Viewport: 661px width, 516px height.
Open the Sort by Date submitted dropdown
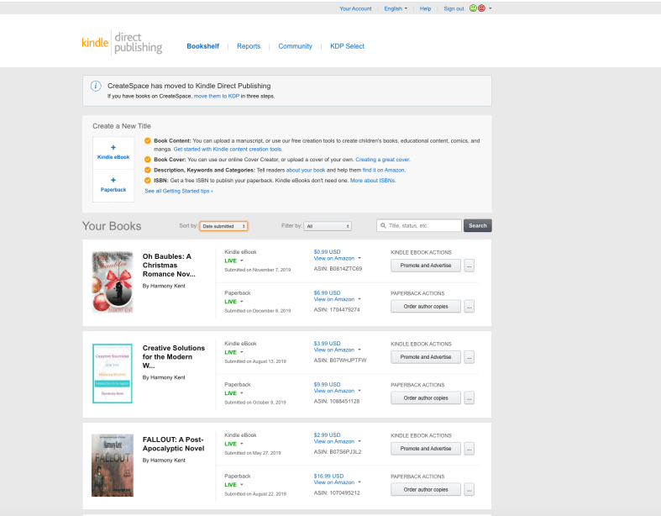[223, 226]
